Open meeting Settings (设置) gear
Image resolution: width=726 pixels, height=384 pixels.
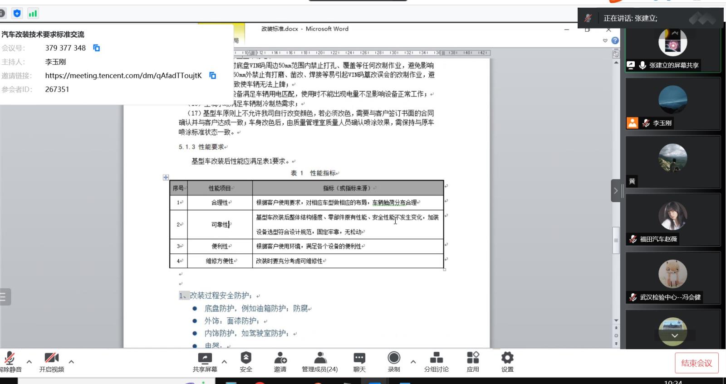(x=507, y=358)
